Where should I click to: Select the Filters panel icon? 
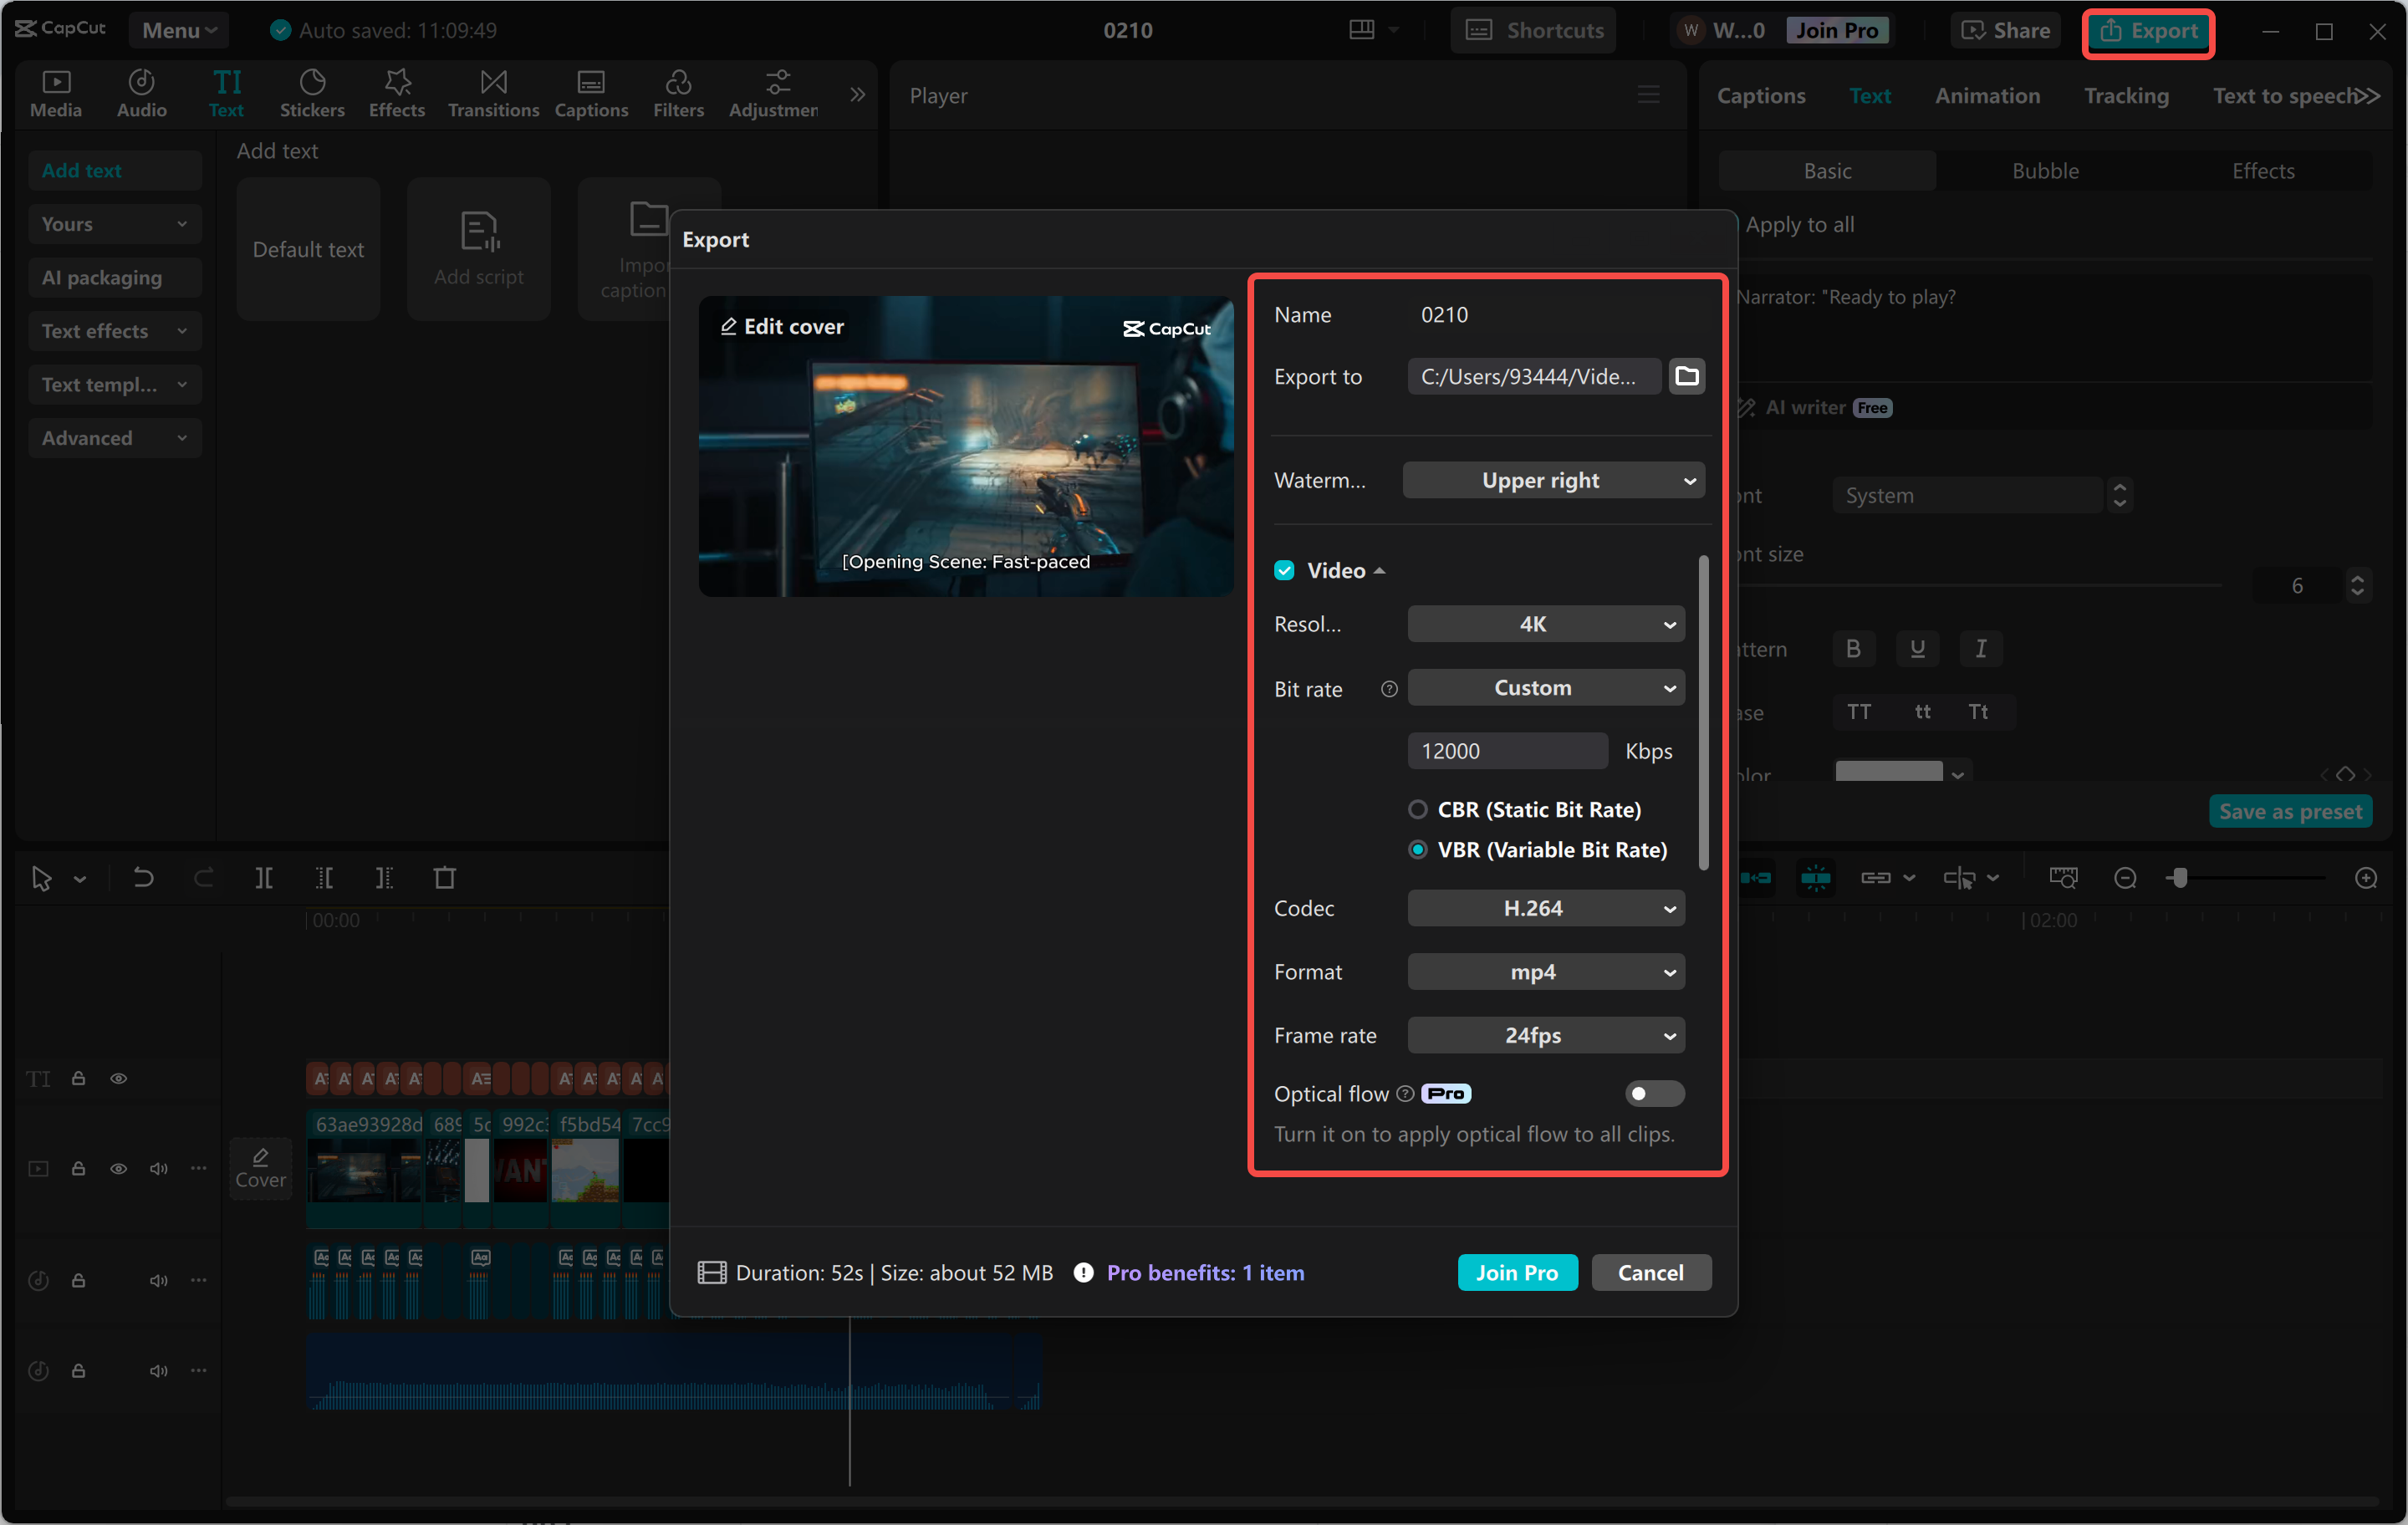tap(679, 93)
